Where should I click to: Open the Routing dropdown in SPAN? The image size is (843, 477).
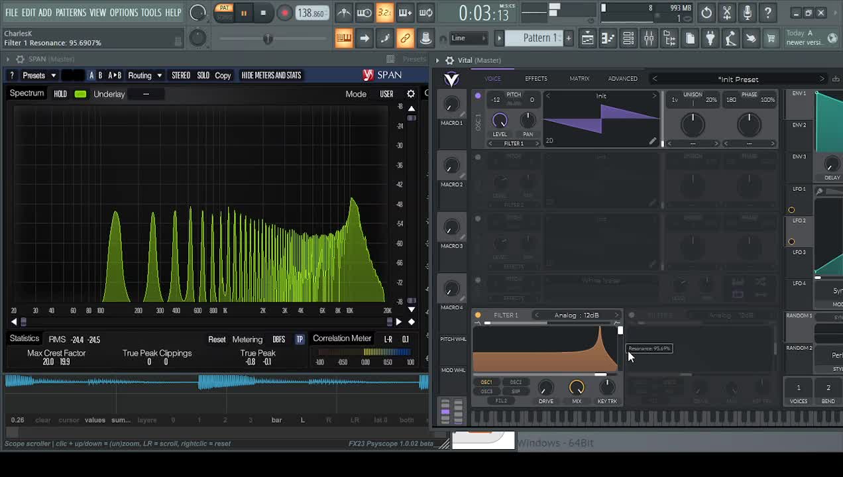144,76
